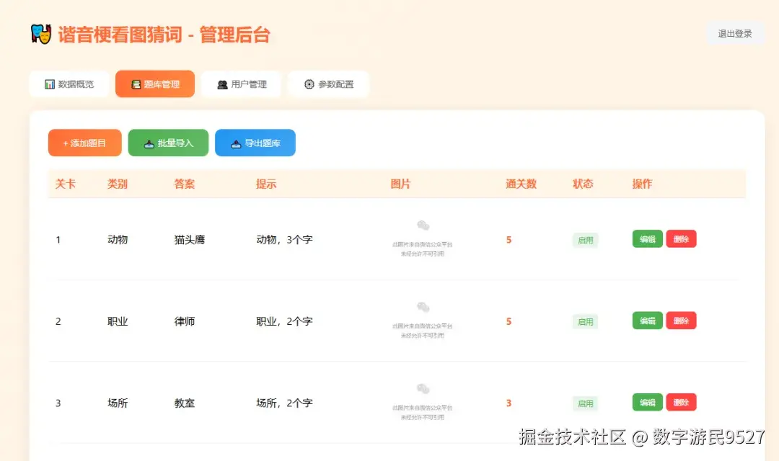Click the image placeholder icon for 教室 level

coord(422,388)
